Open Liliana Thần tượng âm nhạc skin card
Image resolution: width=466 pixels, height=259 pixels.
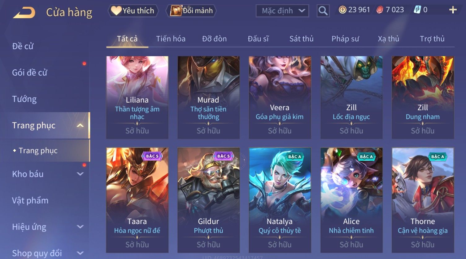(137, 98)
